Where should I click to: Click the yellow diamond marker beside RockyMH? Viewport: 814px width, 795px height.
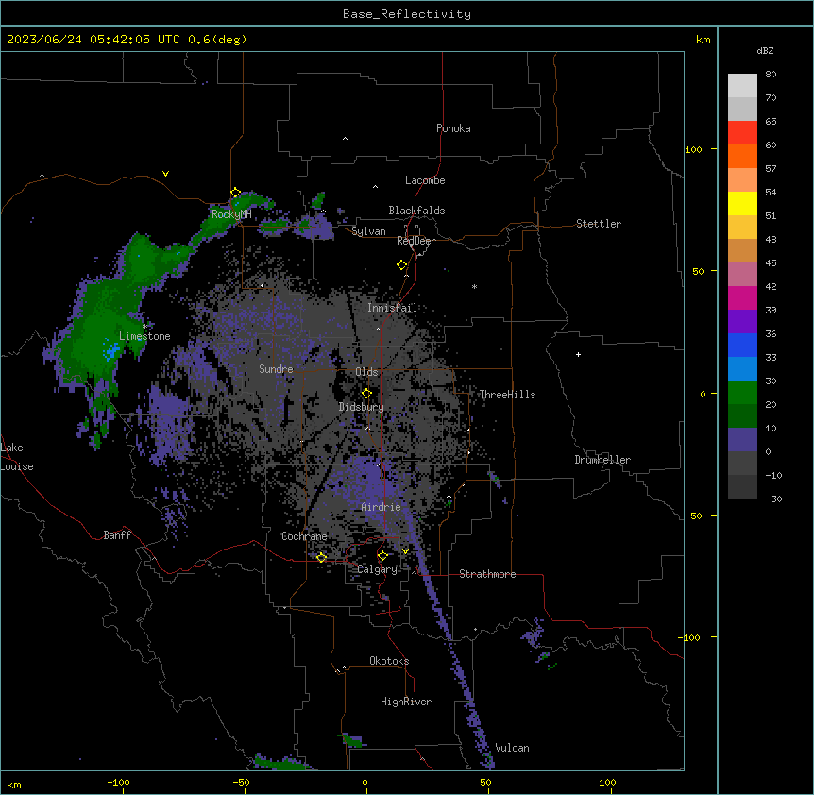coord(236,193)
